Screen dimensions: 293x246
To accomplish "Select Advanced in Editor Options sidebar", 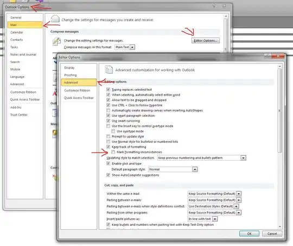I will [x=79, y=83].
